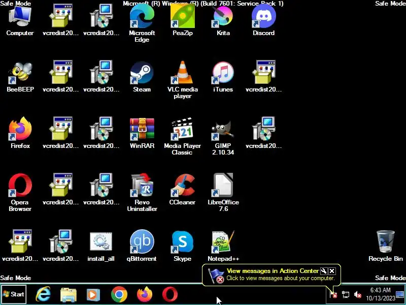The image size is (406, 305).
Task: Click the Action Center flag tray icon
Action: (x=333, y=294)
